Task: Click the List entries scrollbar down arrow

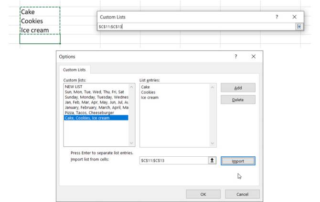Action: pos(212,143)
